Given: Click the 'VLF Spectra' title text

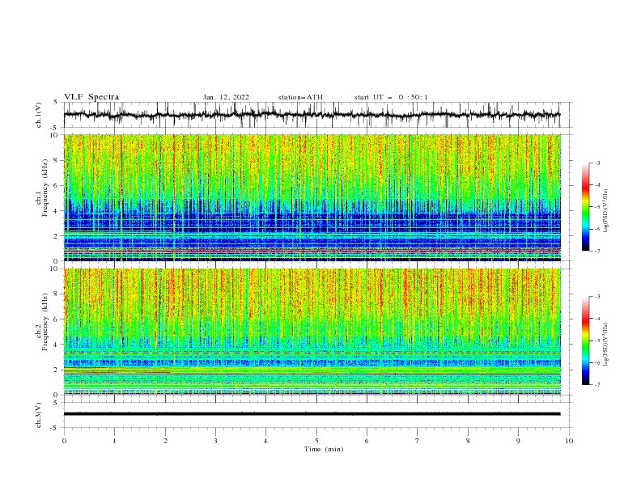Looking at the screenshot, I should coord(91,97).
